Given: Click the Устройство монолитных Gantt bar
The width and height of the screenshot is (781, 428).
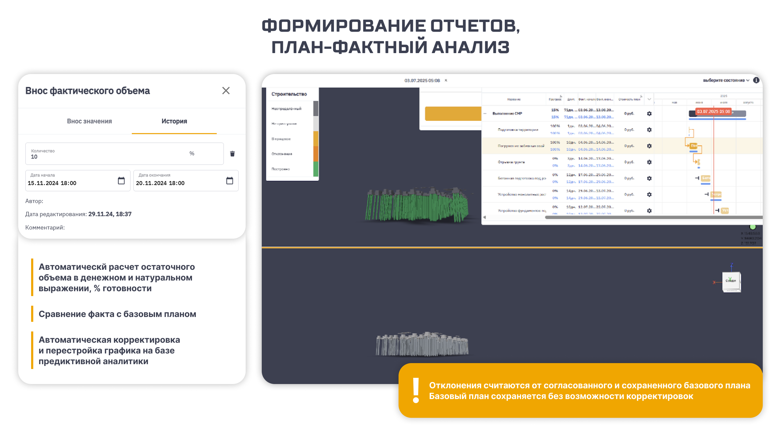Looking at the screenshot, I should [x=716, y=194].
